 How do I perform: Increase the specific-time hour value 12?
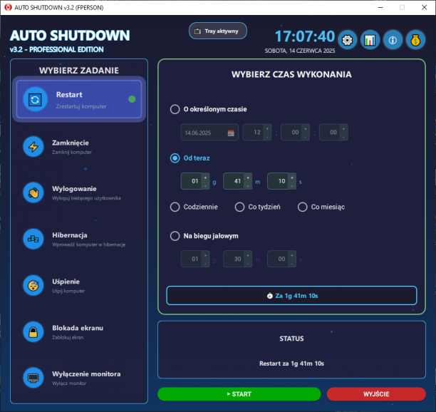click(x=267, y=129)
